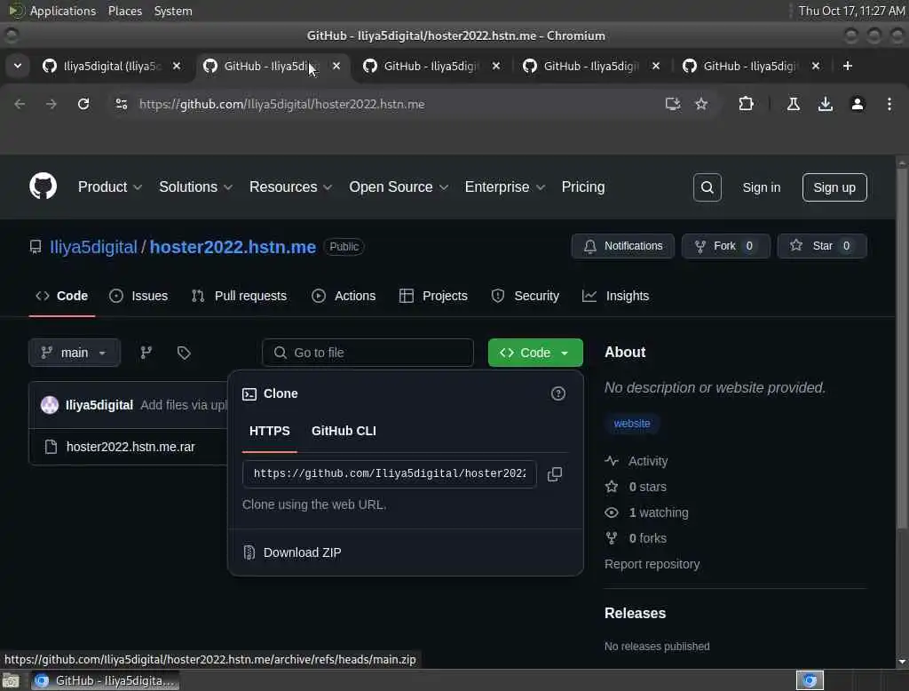Screen dimensions: 909x691
Task: Switch to the Pull requests tab
Action: pos(239,296)
